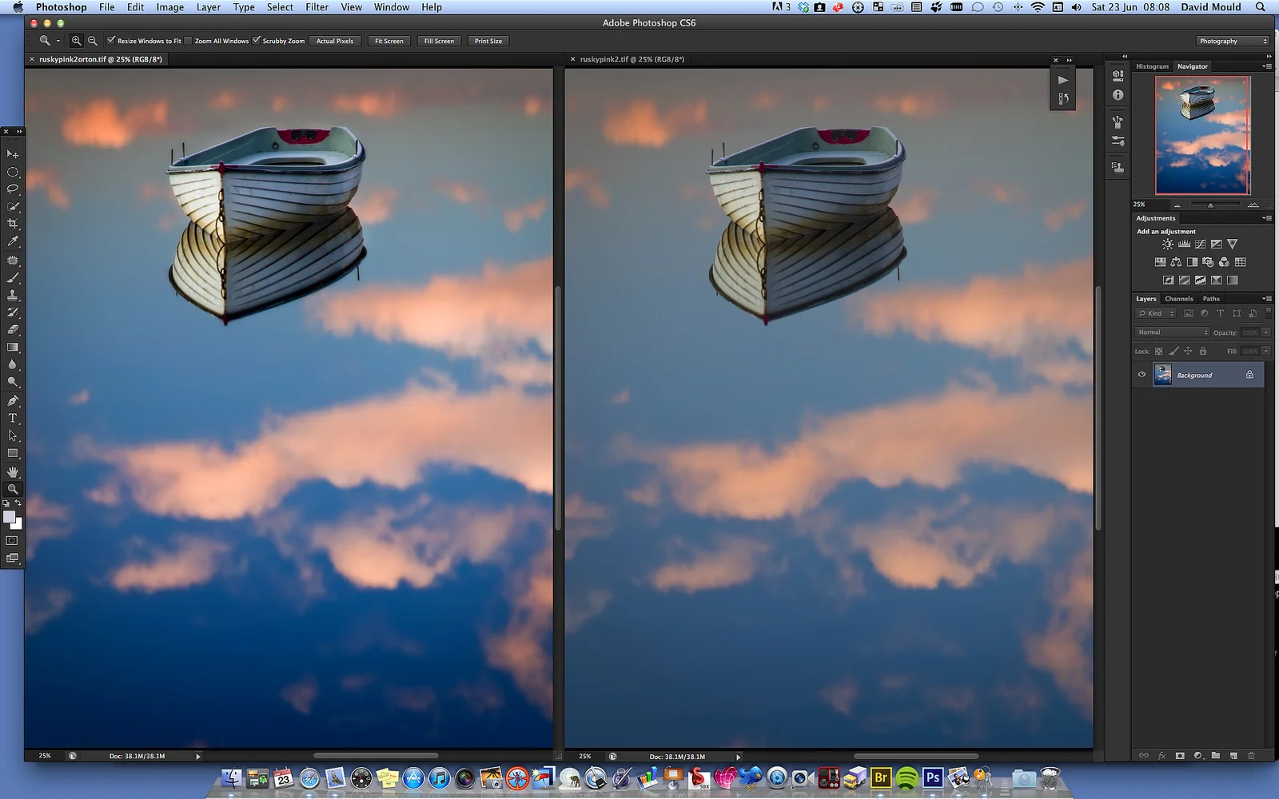Select the Dodge tool

click(13, 383)
